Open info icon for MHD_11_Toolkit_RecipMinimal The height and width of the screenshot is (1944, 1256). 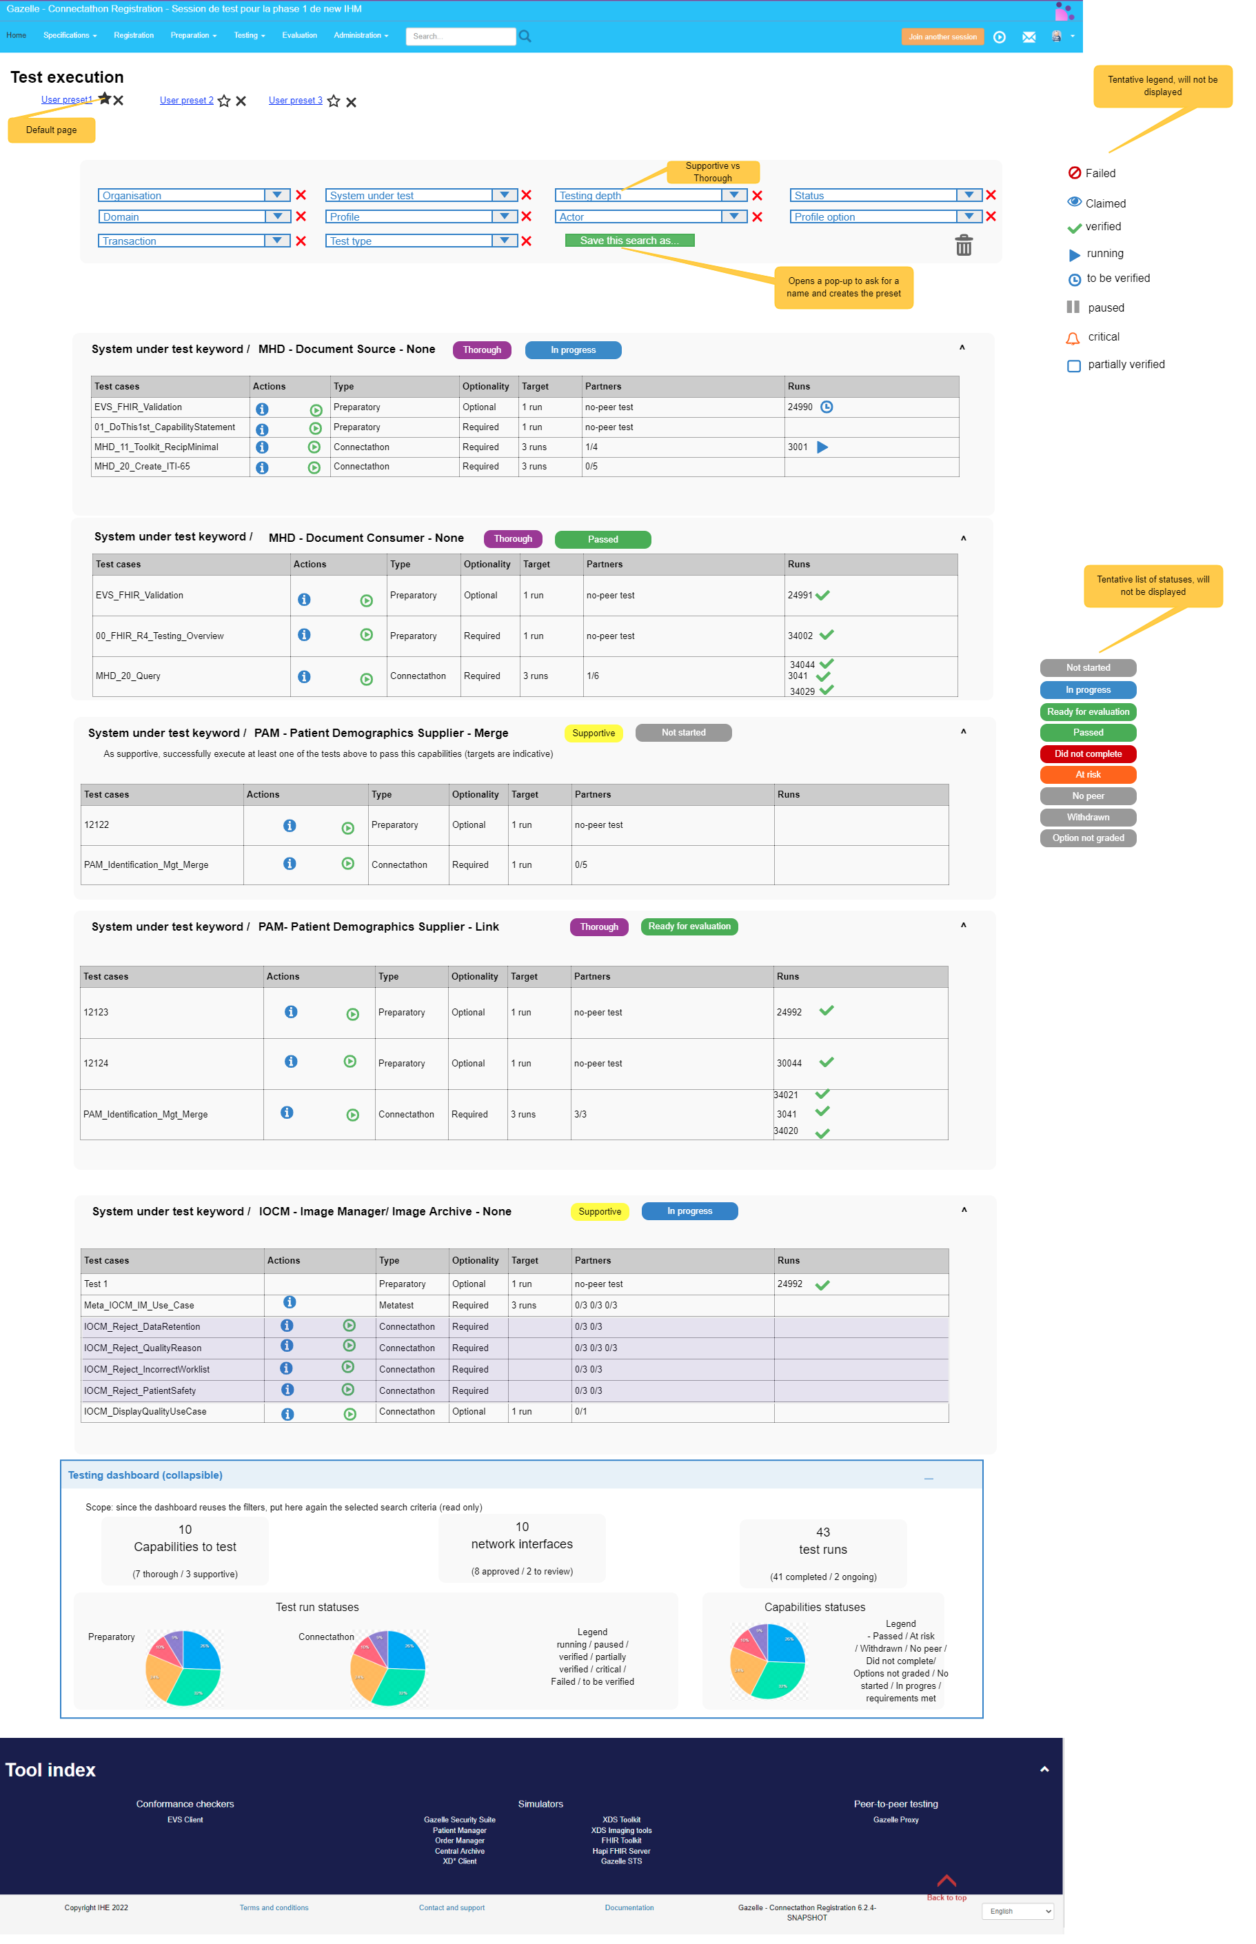[x=262, y=447]
